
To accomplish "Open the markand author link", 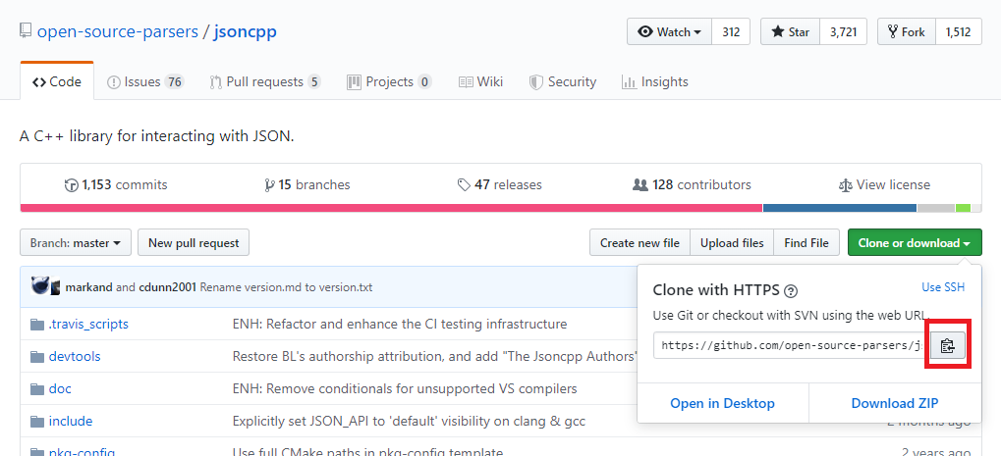I will pos(88,287).
